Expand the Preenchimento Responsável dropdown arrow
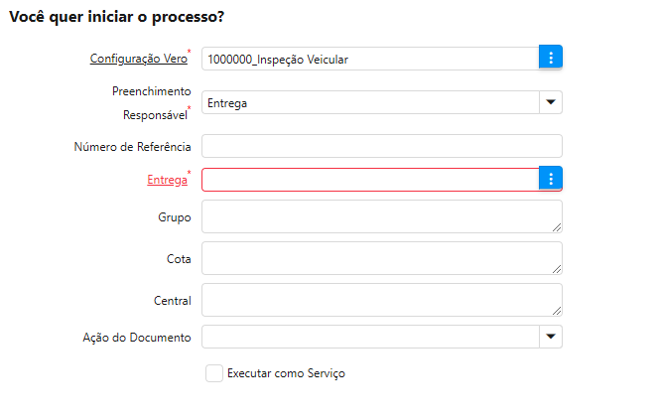 click(x=551, y=101)
